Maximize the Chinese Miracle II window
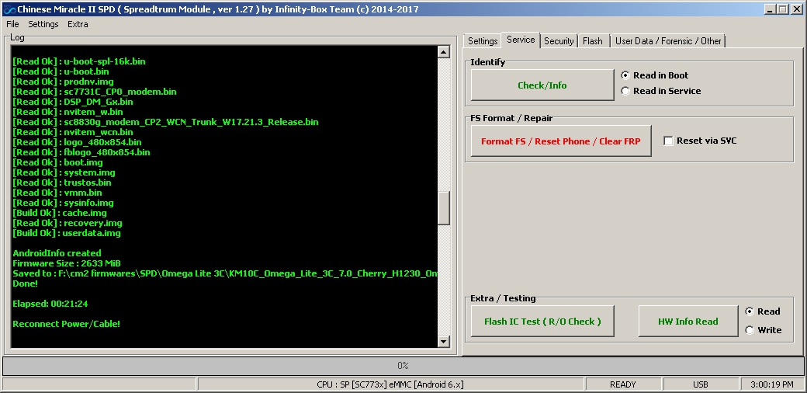Screen dimensions: 807x393 pos(782,9)
